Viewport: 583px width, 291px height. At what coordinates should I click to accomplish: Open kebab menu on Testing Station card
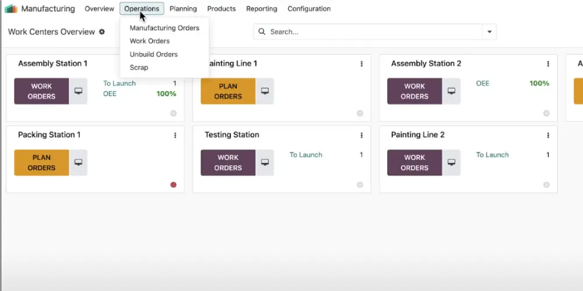click(361, 136)
